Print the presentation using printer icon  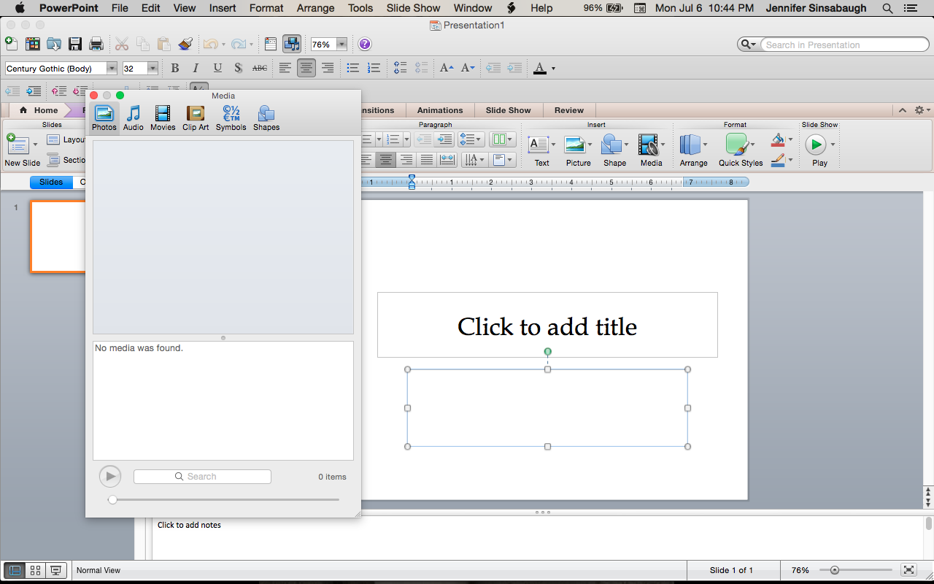point(96,44)
